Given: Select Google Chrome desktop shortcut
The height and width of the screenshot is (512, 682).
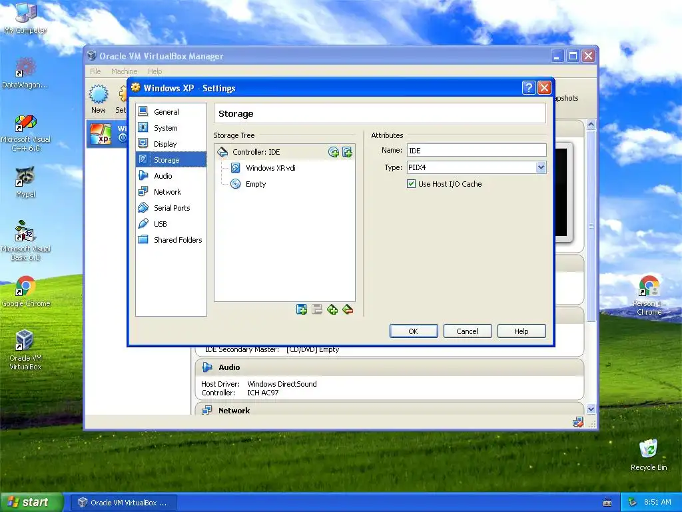Looking at the screenshot, I should pos(25,292).
